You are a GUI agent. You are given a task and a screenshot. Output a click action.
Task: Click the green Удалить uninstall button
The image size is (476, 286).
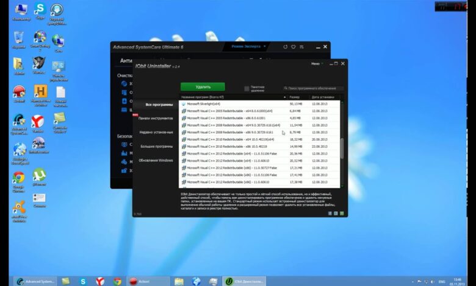[x=203, y=87]
